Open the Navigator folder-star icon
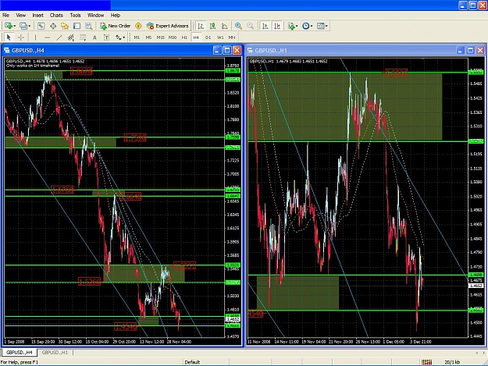This screenshot has width=488, height=366. (65, 26)
